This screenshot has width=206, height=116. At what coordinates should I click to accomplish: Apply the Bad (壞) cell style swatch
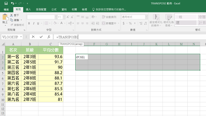point(185,23)
